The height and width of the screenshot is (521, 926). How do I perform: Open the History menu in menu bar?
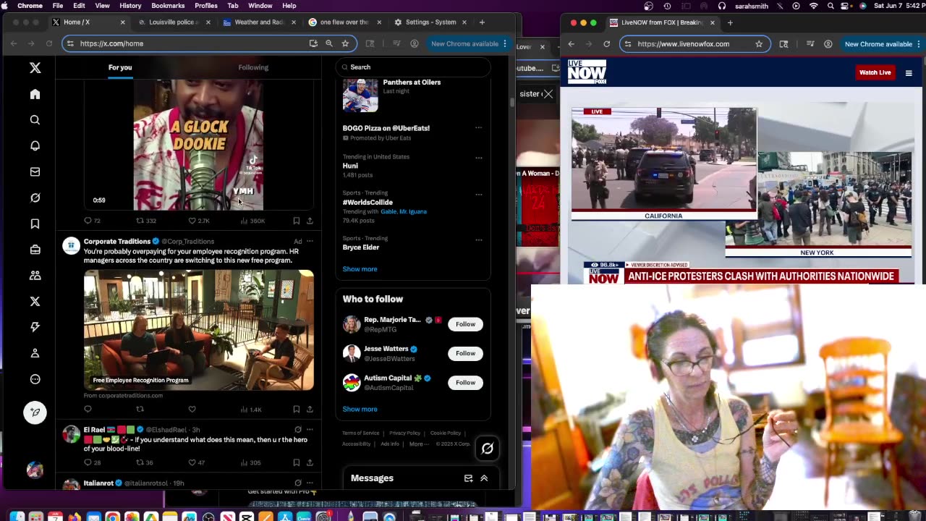click(x=130, y=6)
